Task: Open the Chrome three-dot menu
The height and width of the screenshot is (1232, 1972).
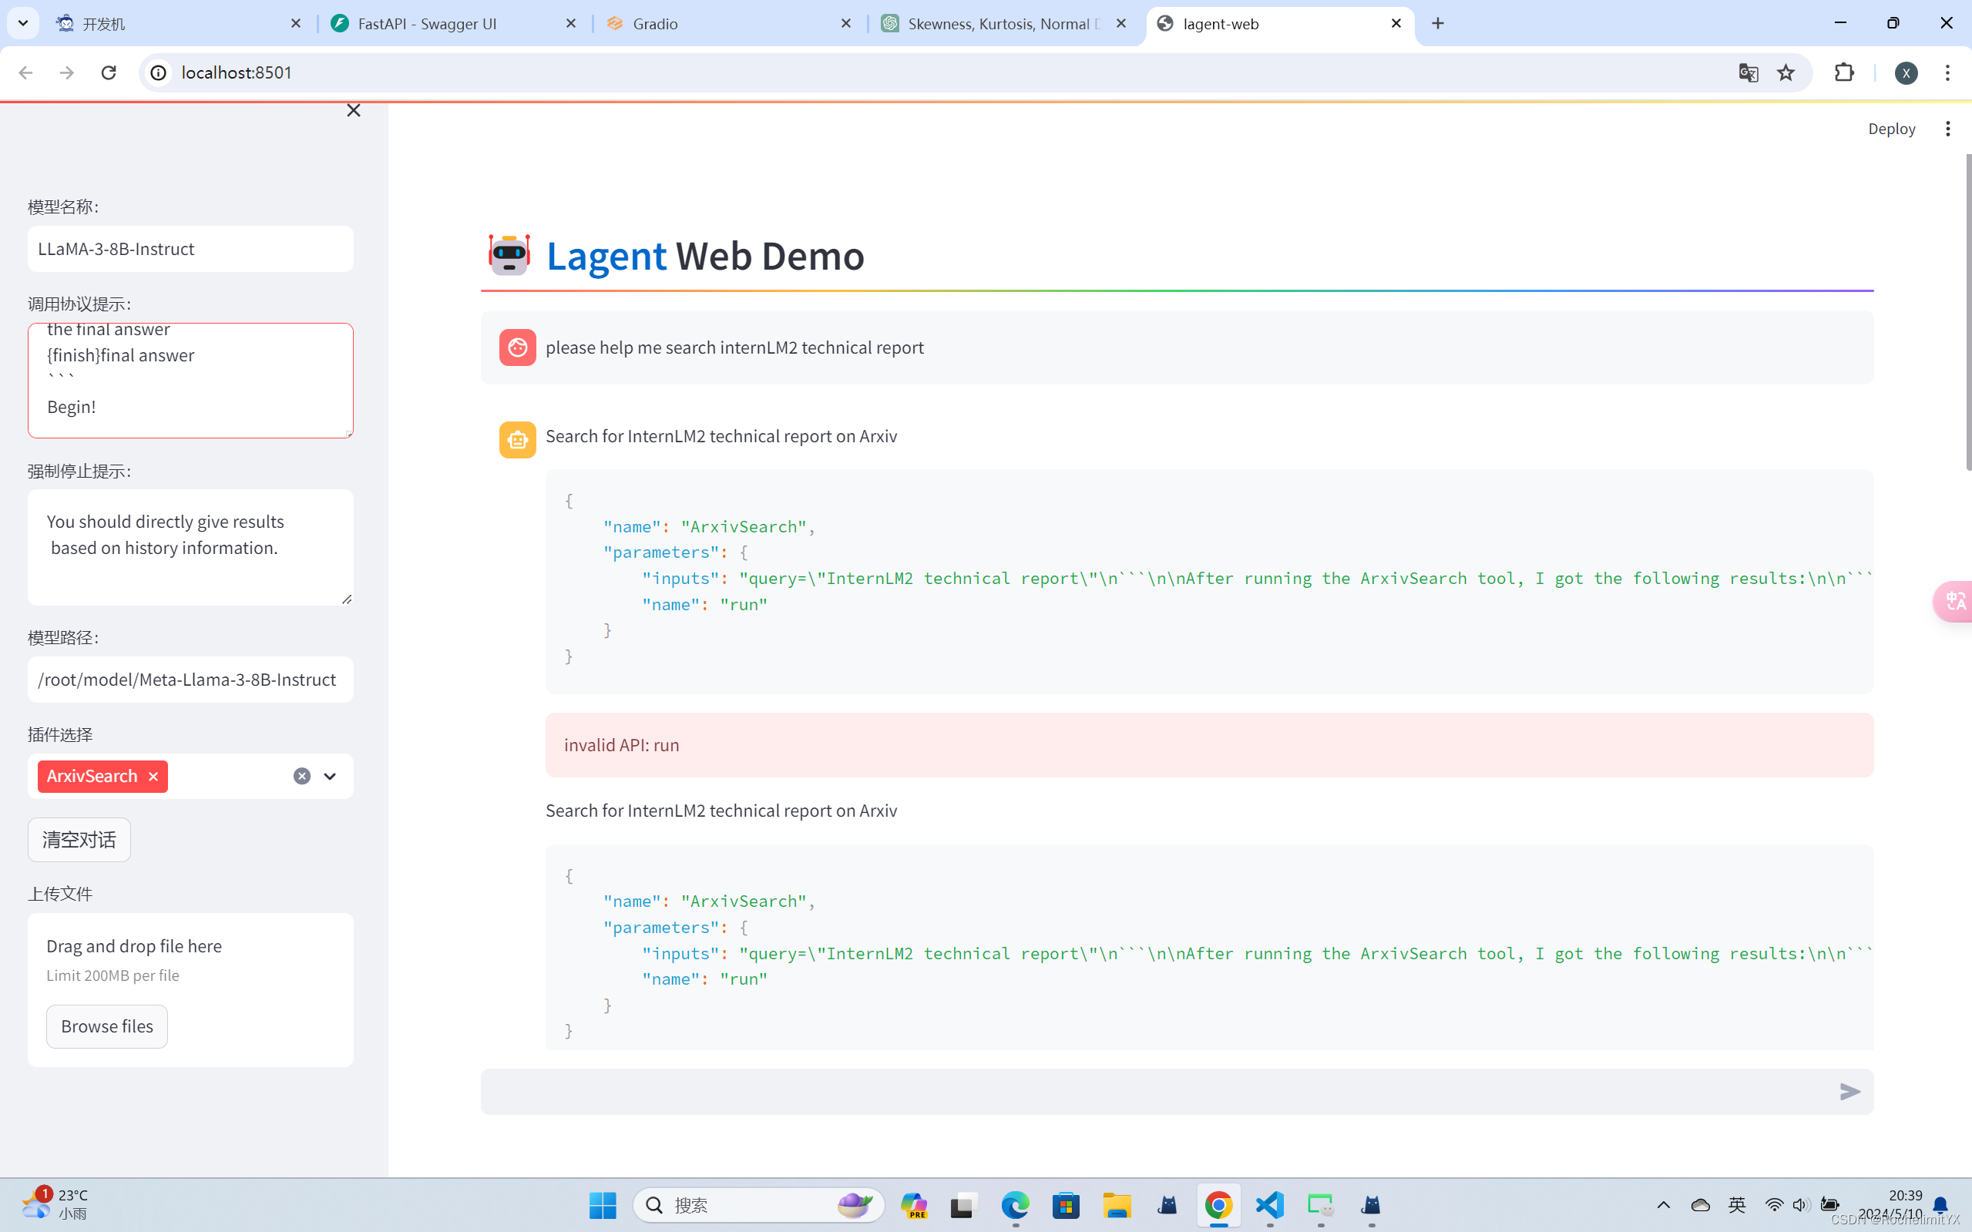Action: [1947, 72]
